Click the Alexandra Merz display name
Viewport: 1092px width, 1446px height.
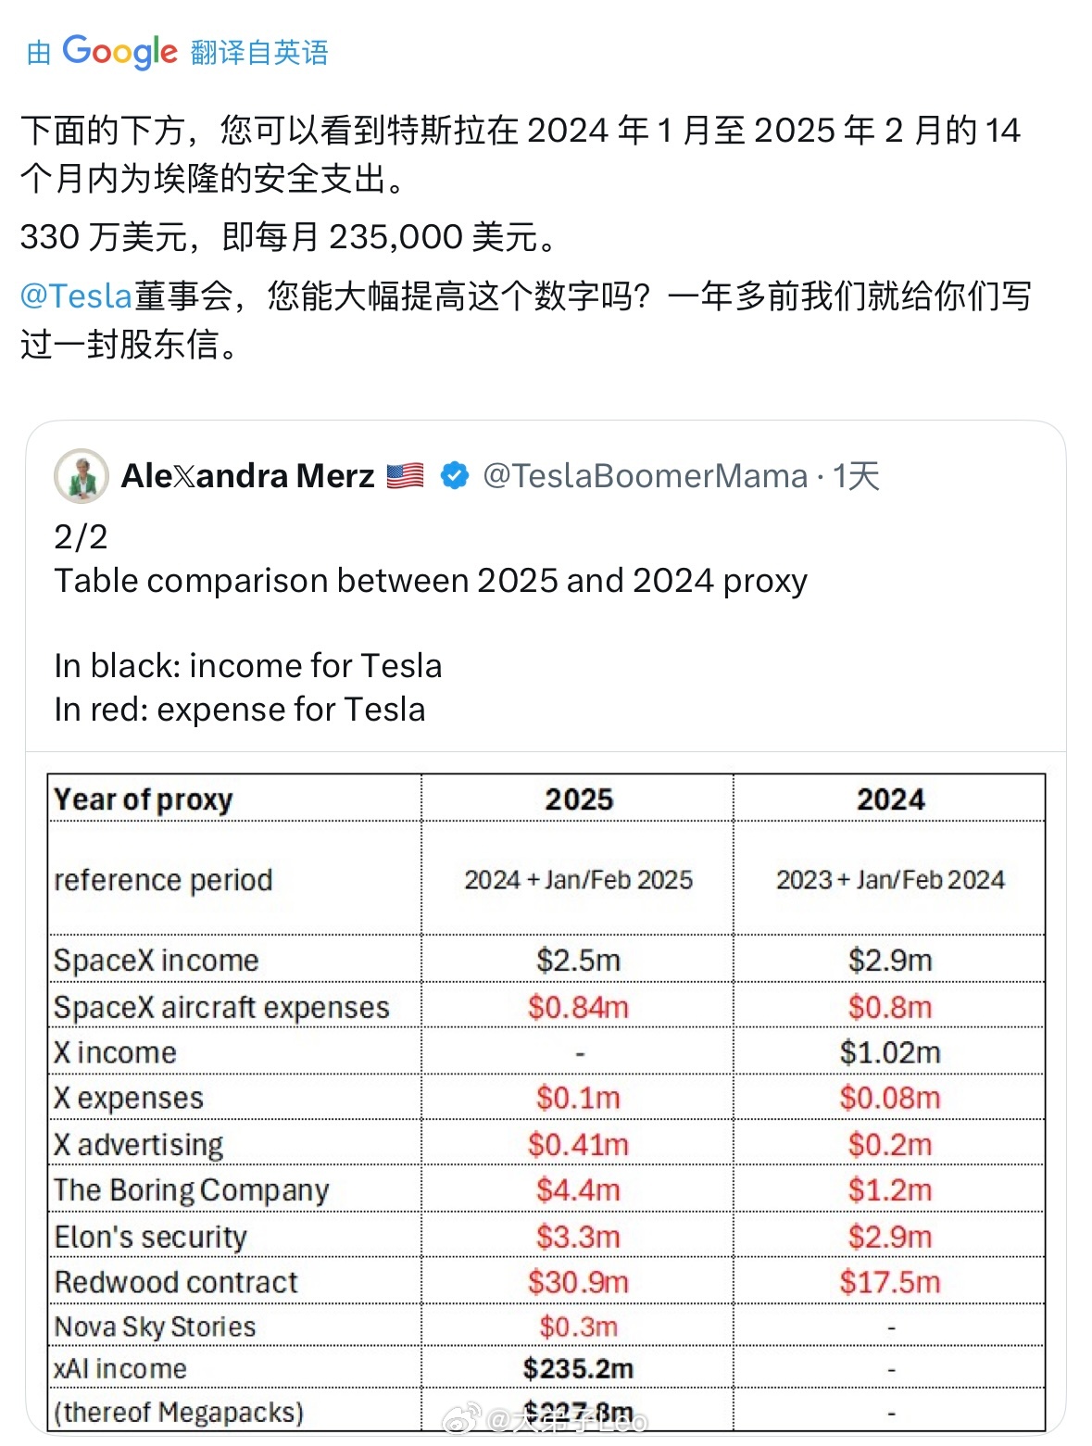click(x=248, y=476)
